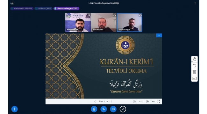
Task: Select the pan hand tool
Action: (195, 59)
